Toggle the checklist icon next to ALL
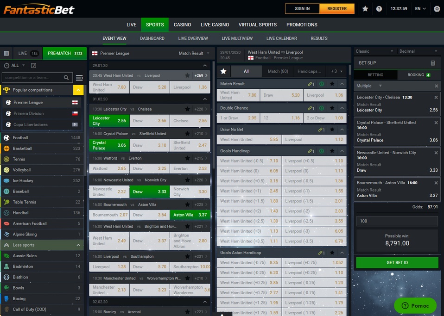The image size is (444, 316). click(33, 65)
